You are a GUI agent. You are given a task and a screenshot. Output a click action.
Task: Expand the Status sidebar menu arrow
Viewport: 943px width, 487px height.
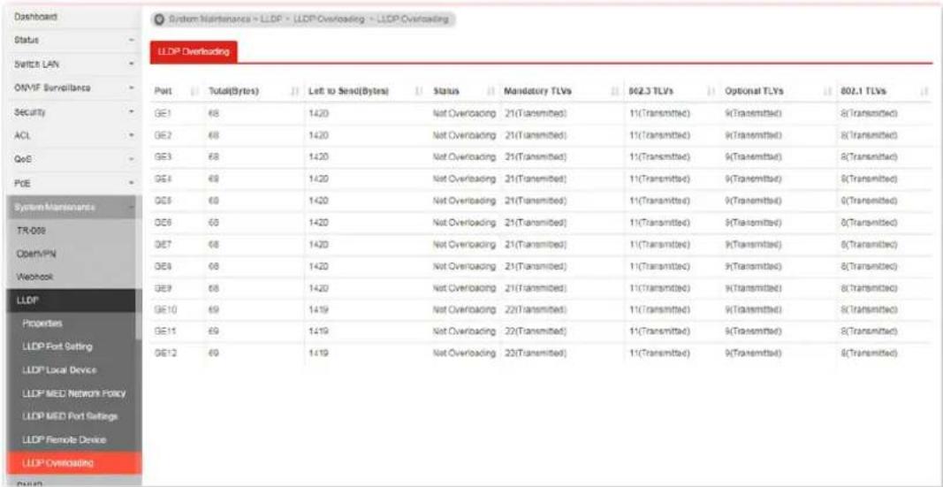131,41
